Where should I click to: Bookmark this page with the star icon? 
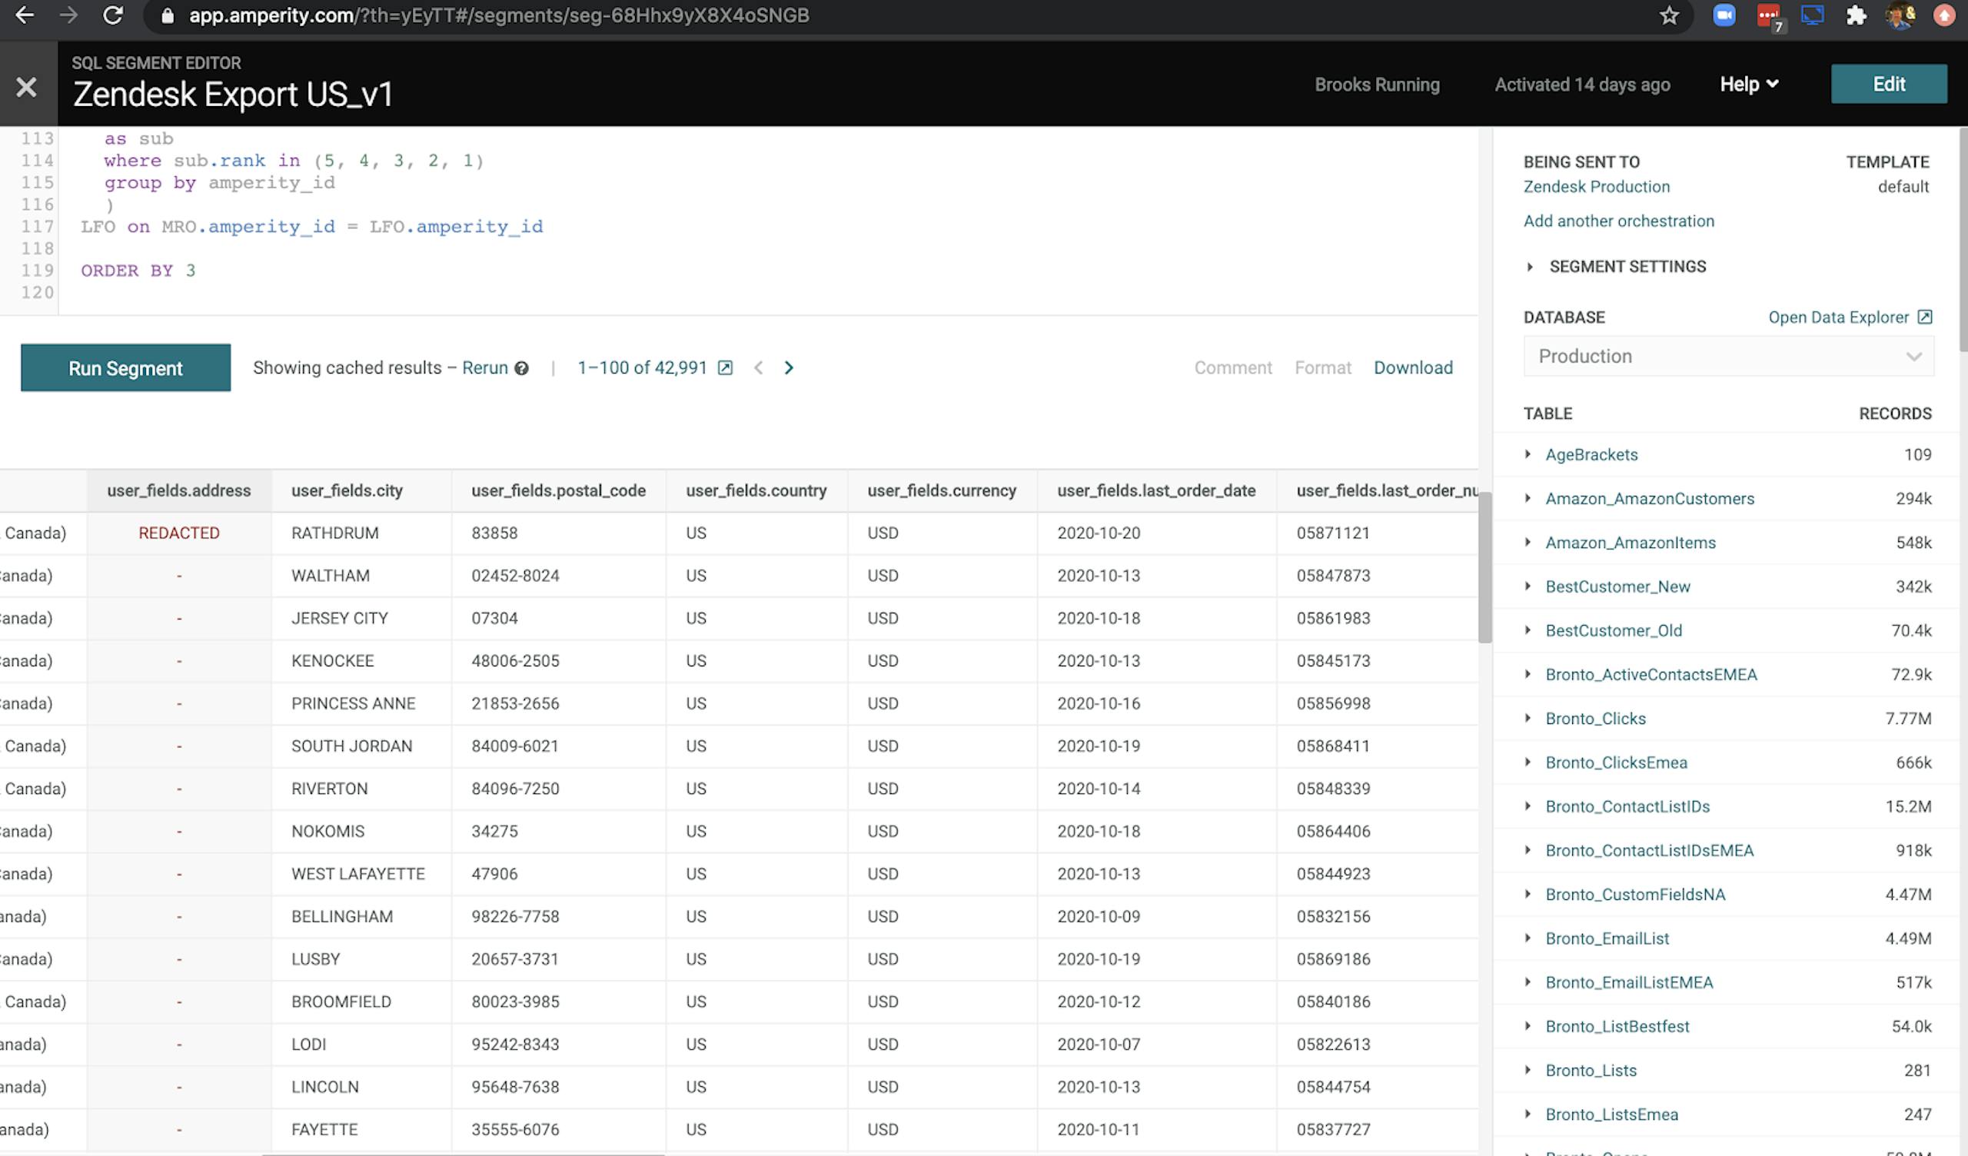(1669, 15)
